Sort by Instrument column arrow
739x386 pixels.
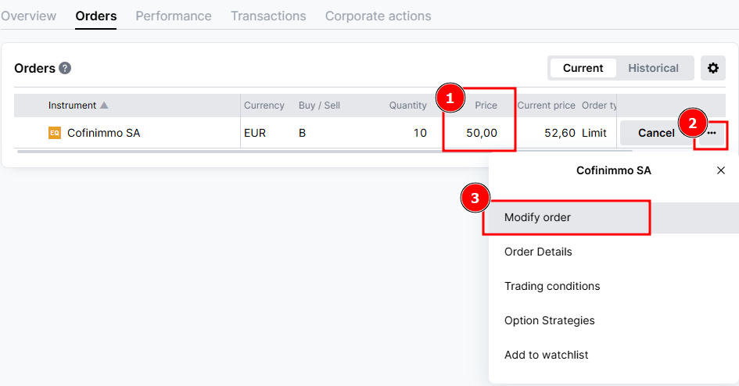click(x=104, y=105)
